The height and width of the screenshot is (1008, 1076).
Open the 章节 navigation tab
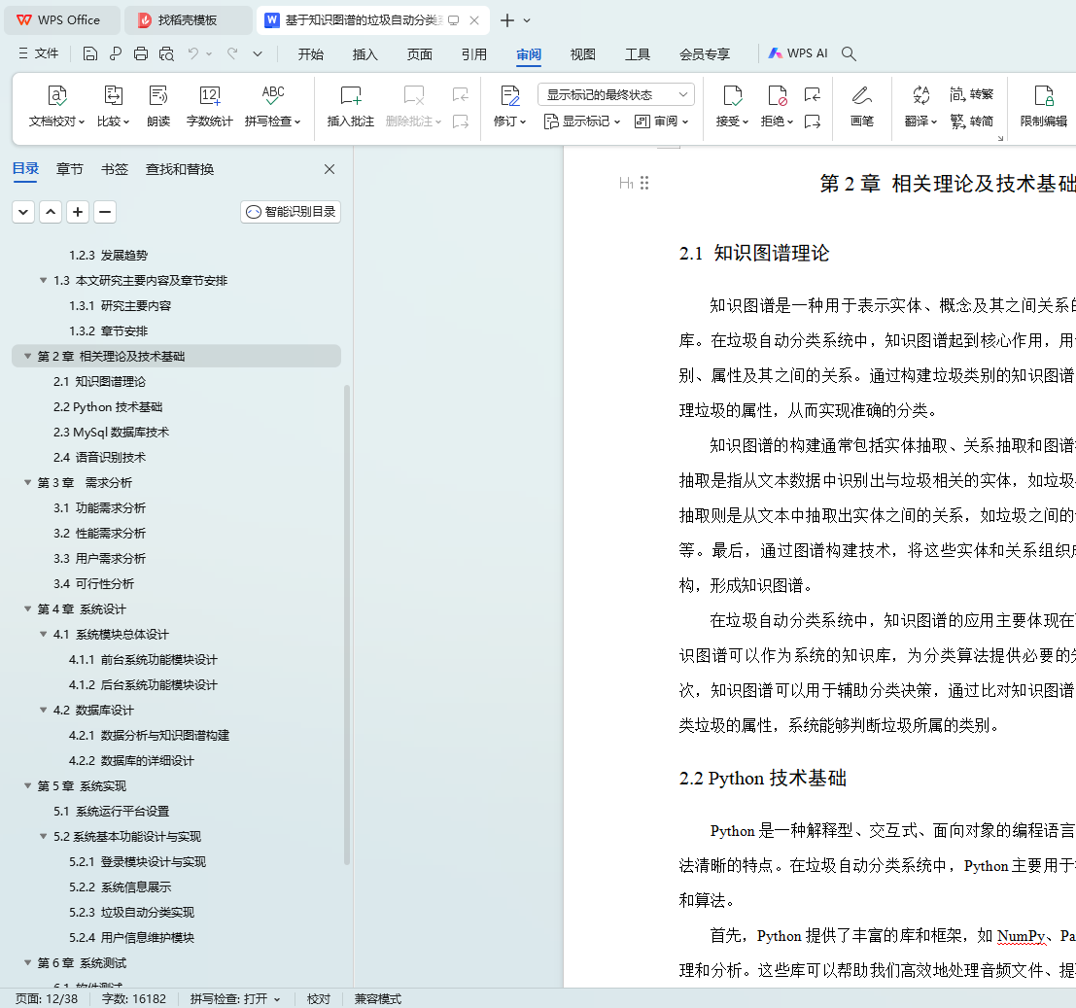(x=69, y=169)
